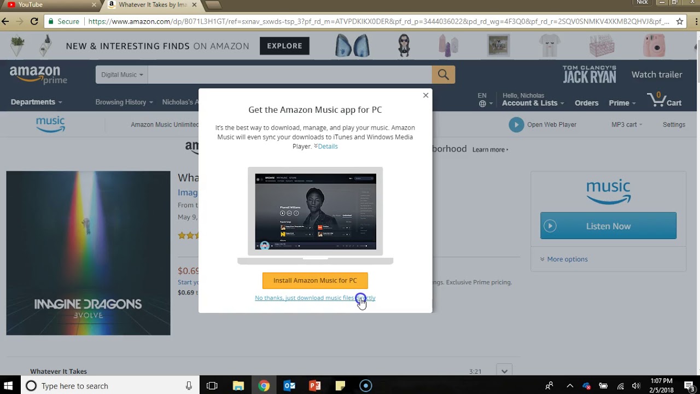Open the Digital Music search category dropdown
The height and width of the screenshot is (394, 700).
coord(121,74)
